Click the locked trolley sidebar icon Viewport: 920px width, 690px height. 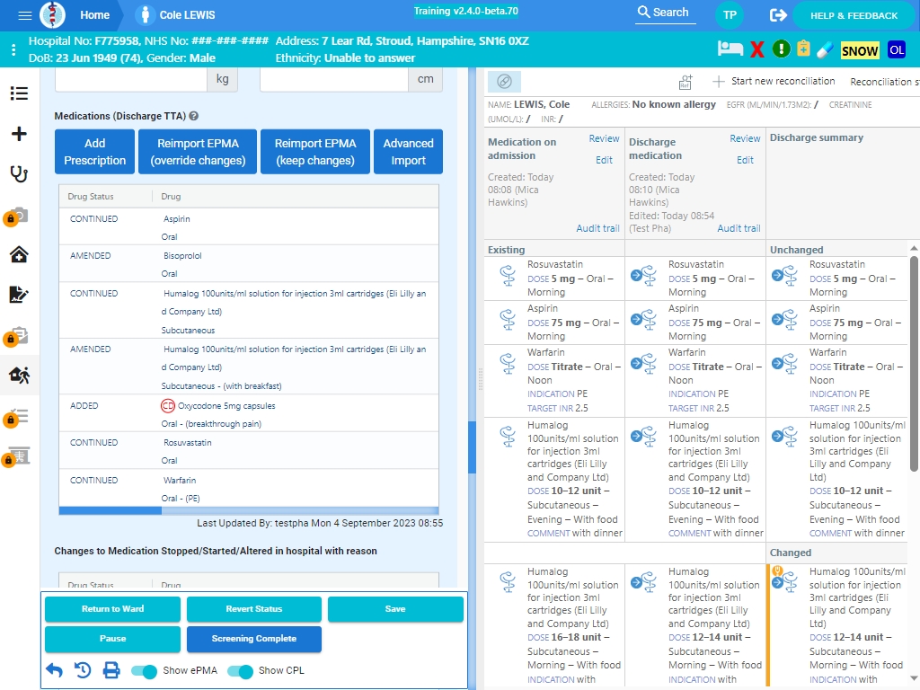pyautogui.click(x=16, y=456)
